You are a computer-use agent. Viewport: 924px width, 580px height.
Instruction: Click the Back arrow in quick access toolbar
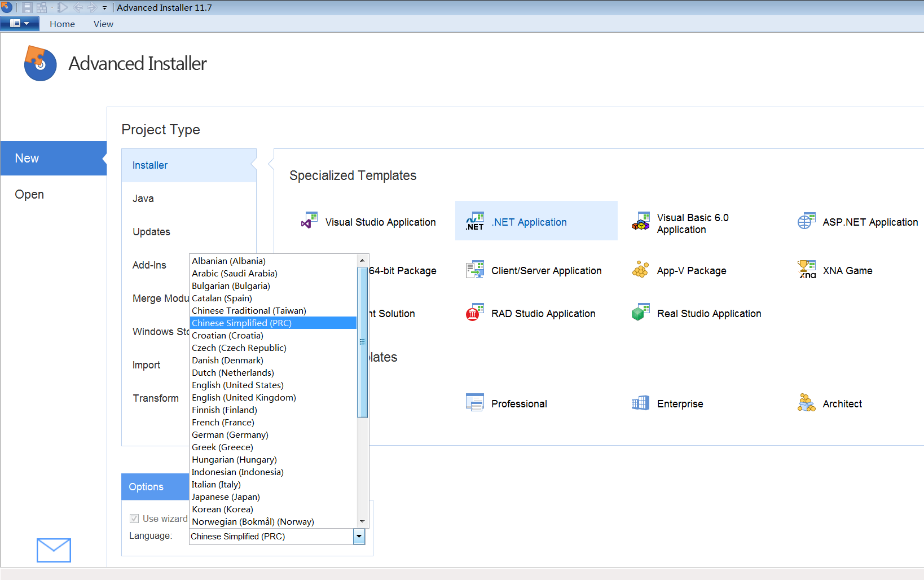coord(78,8)
